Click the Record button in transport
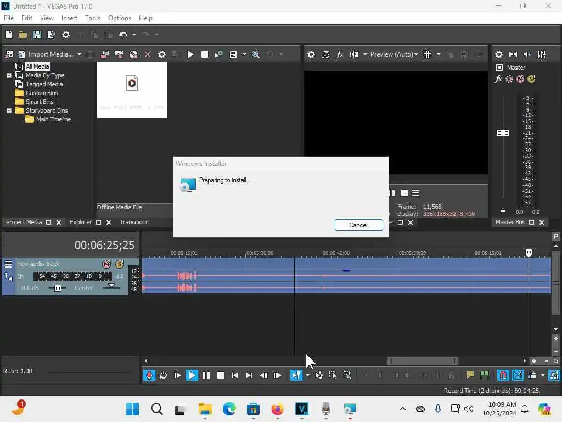Image resolution: width=562 pixels, height=422 pixels. (x=149, y=375)
